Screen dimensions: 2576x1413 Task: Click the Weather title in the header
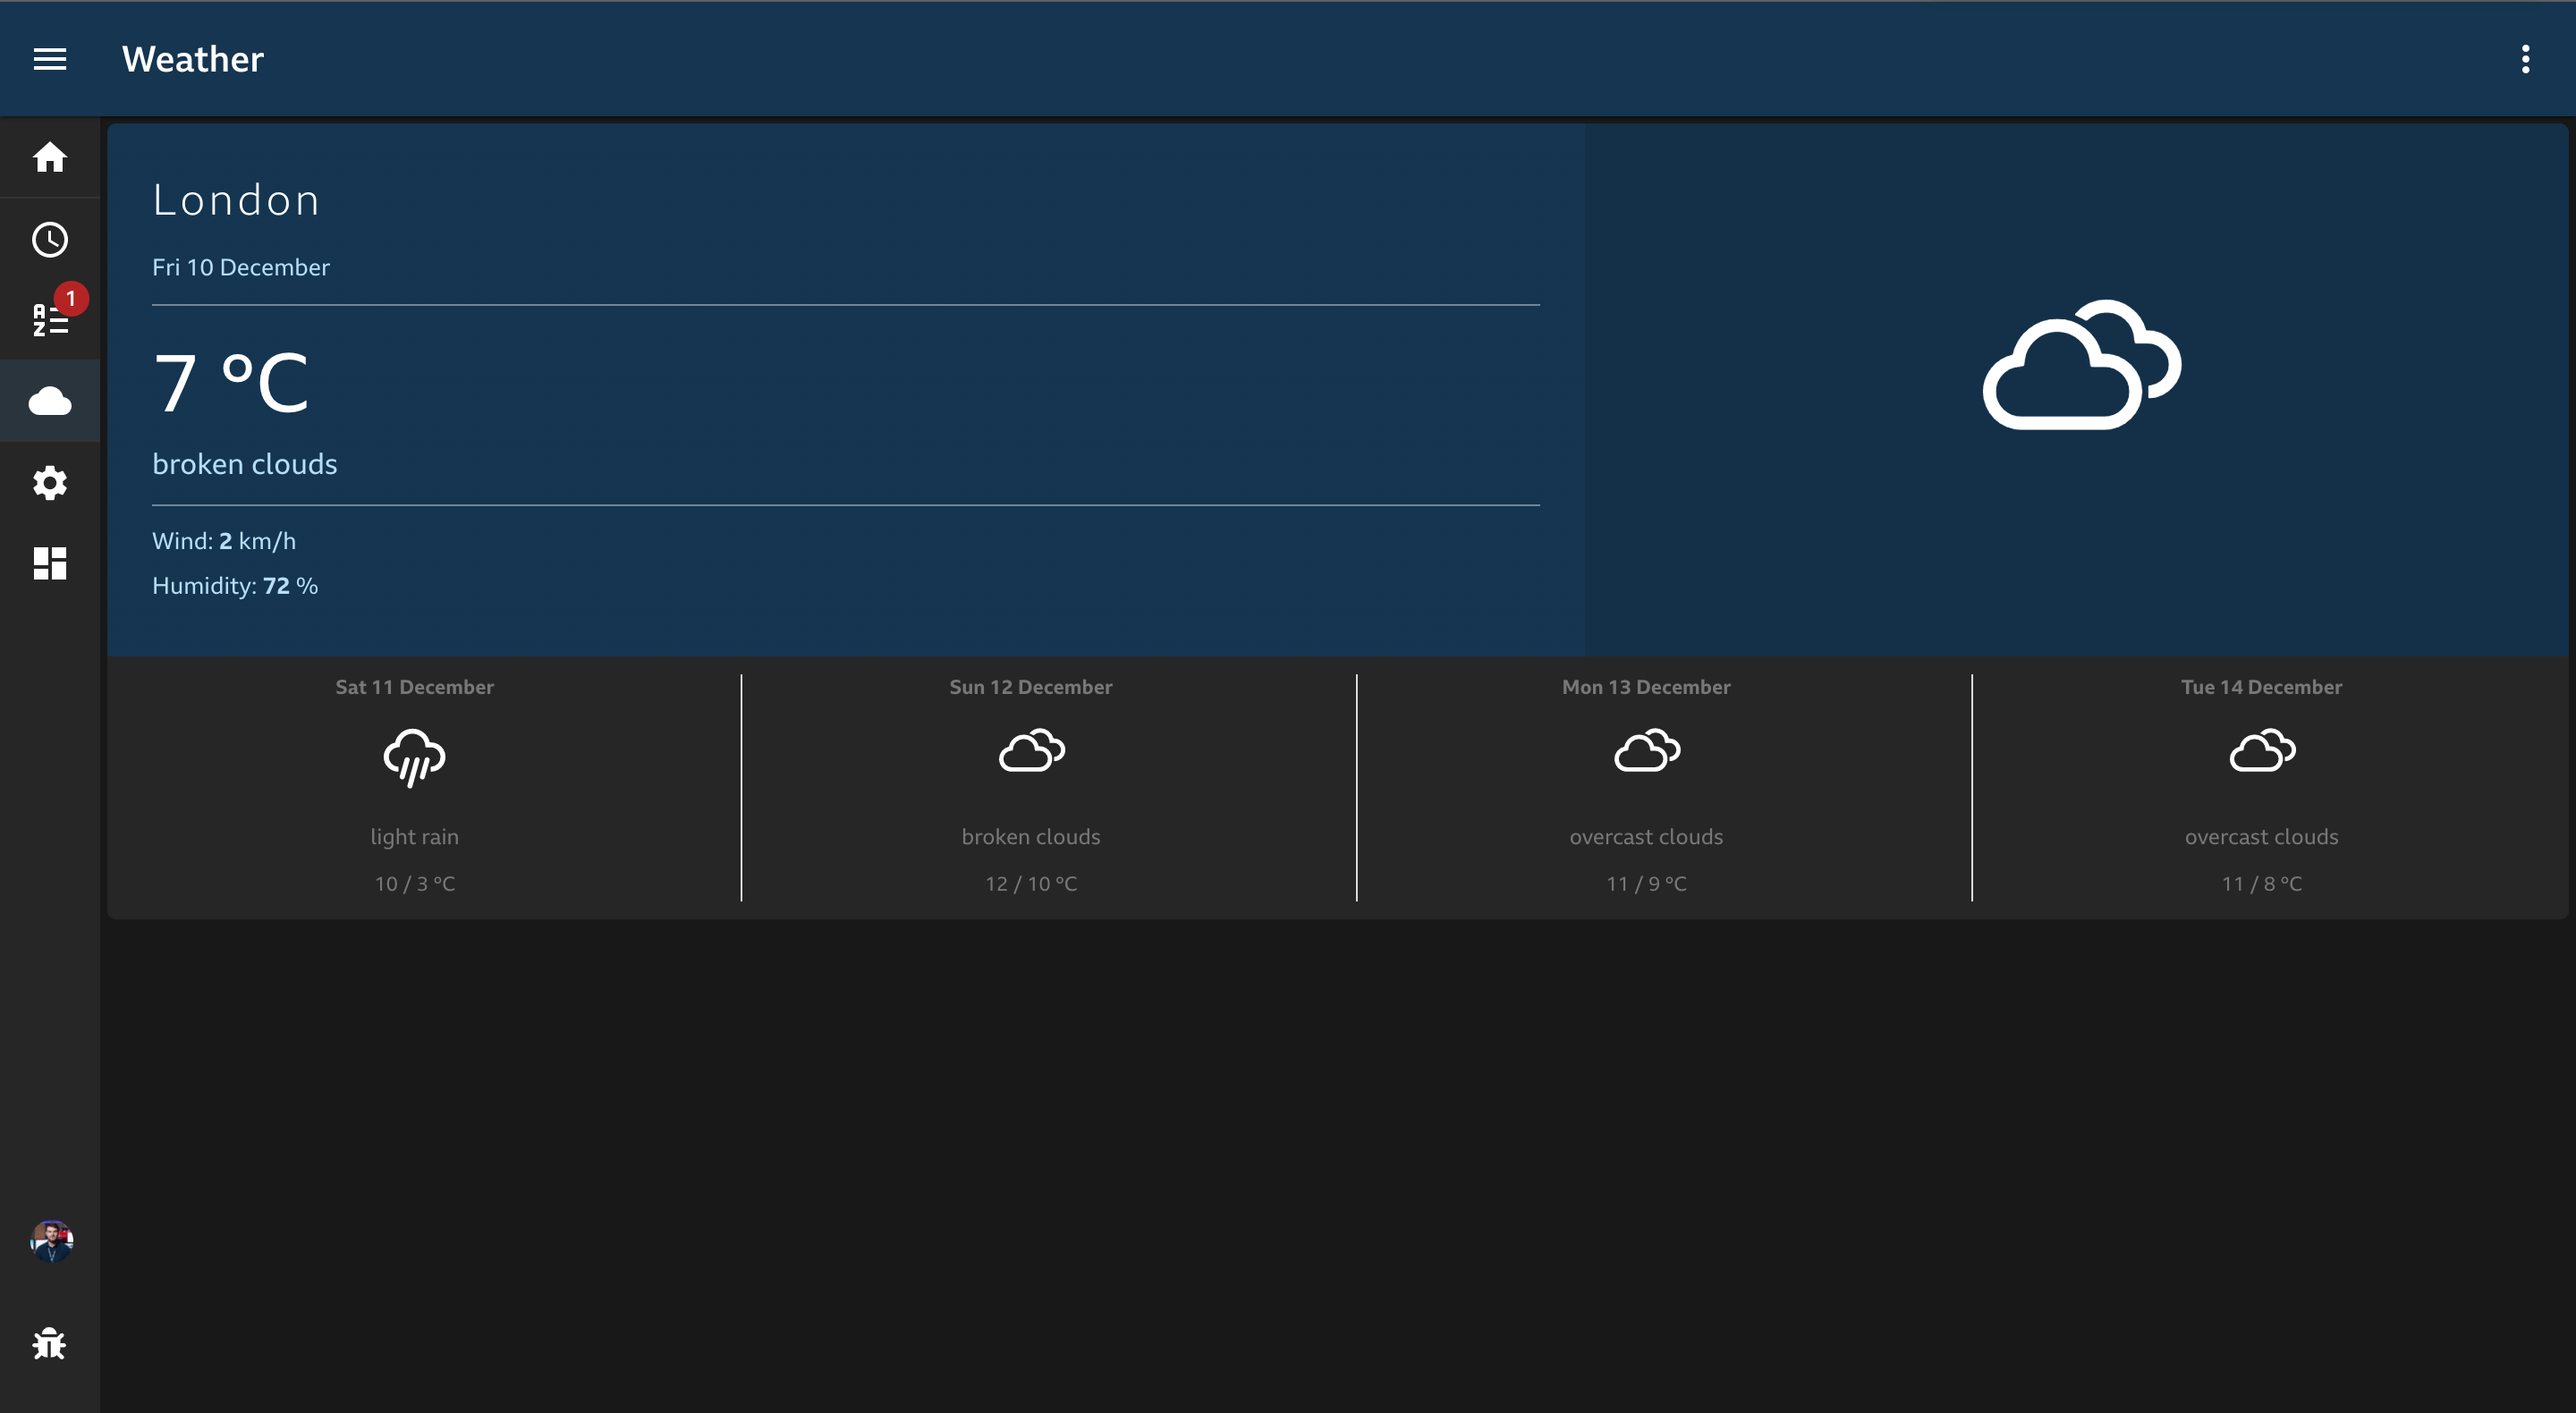tap(192, 59)
